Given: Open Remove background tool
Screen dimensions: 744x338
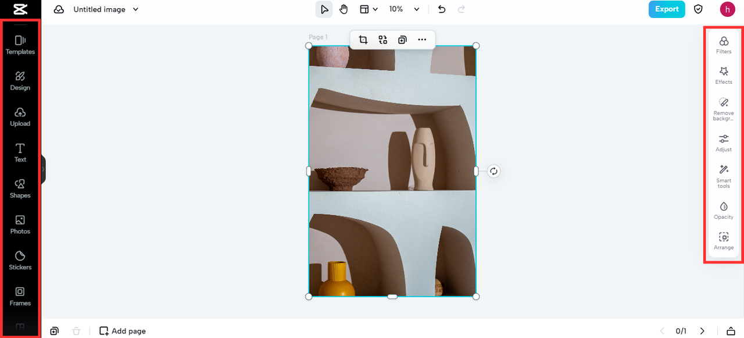Looking at the screenshot, I should tap(724, 109).
